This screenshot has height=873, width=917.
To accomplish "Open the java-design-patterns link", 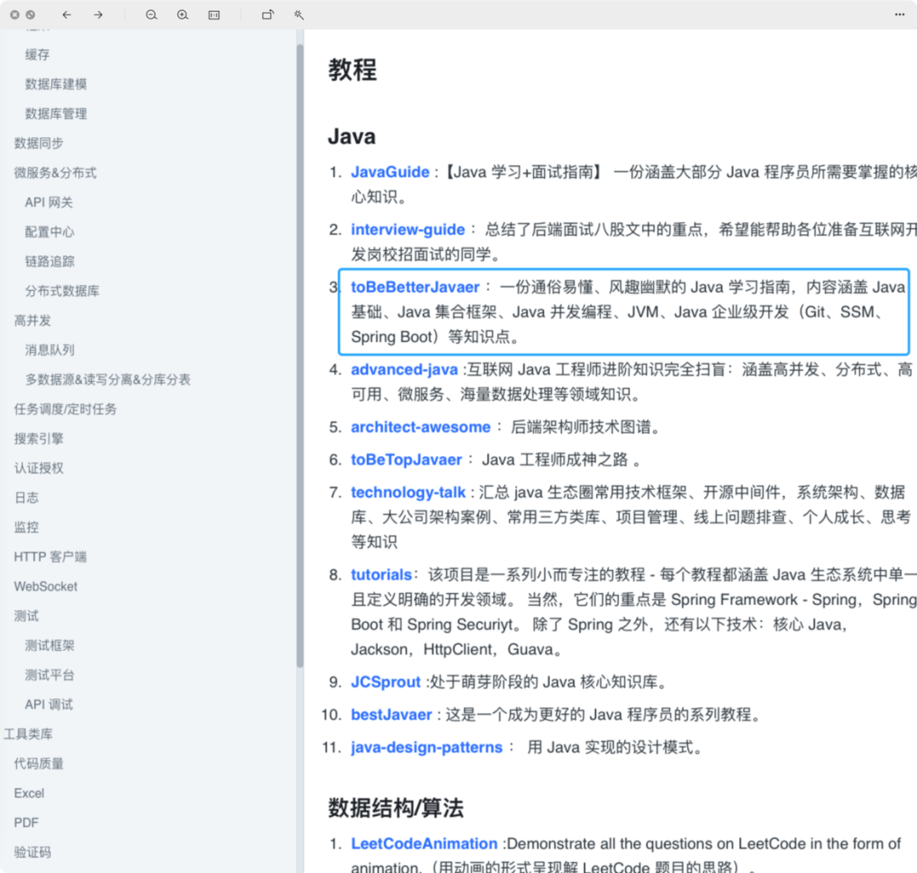I will click(426, 747).
